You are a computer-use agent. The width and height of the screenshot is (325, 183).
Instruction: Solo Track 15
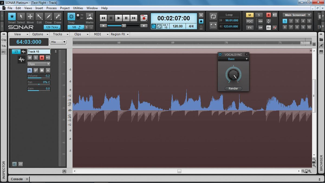coord(36,58)
